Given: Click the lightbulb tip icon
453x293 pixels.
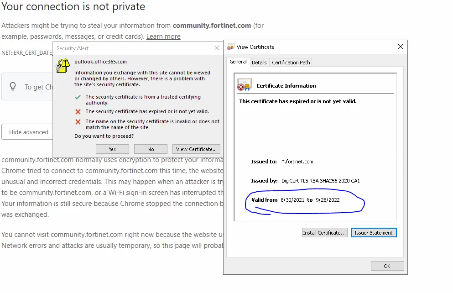Looking at the screenshot, I should coord(13,86).
